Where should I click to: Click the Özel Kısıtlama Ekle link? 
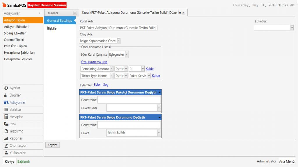[x=94, y=62]
